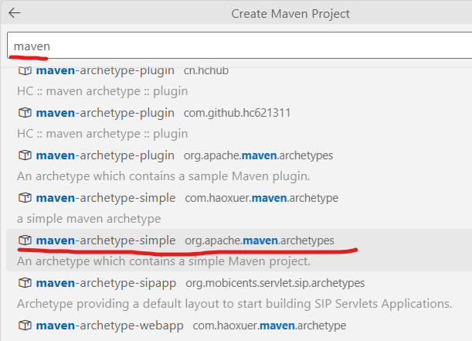Click the package icon beside cn.hchub maven-archetype-plugin
The height and width of the screenshot is (341, 472).
[x=25, y=70]
